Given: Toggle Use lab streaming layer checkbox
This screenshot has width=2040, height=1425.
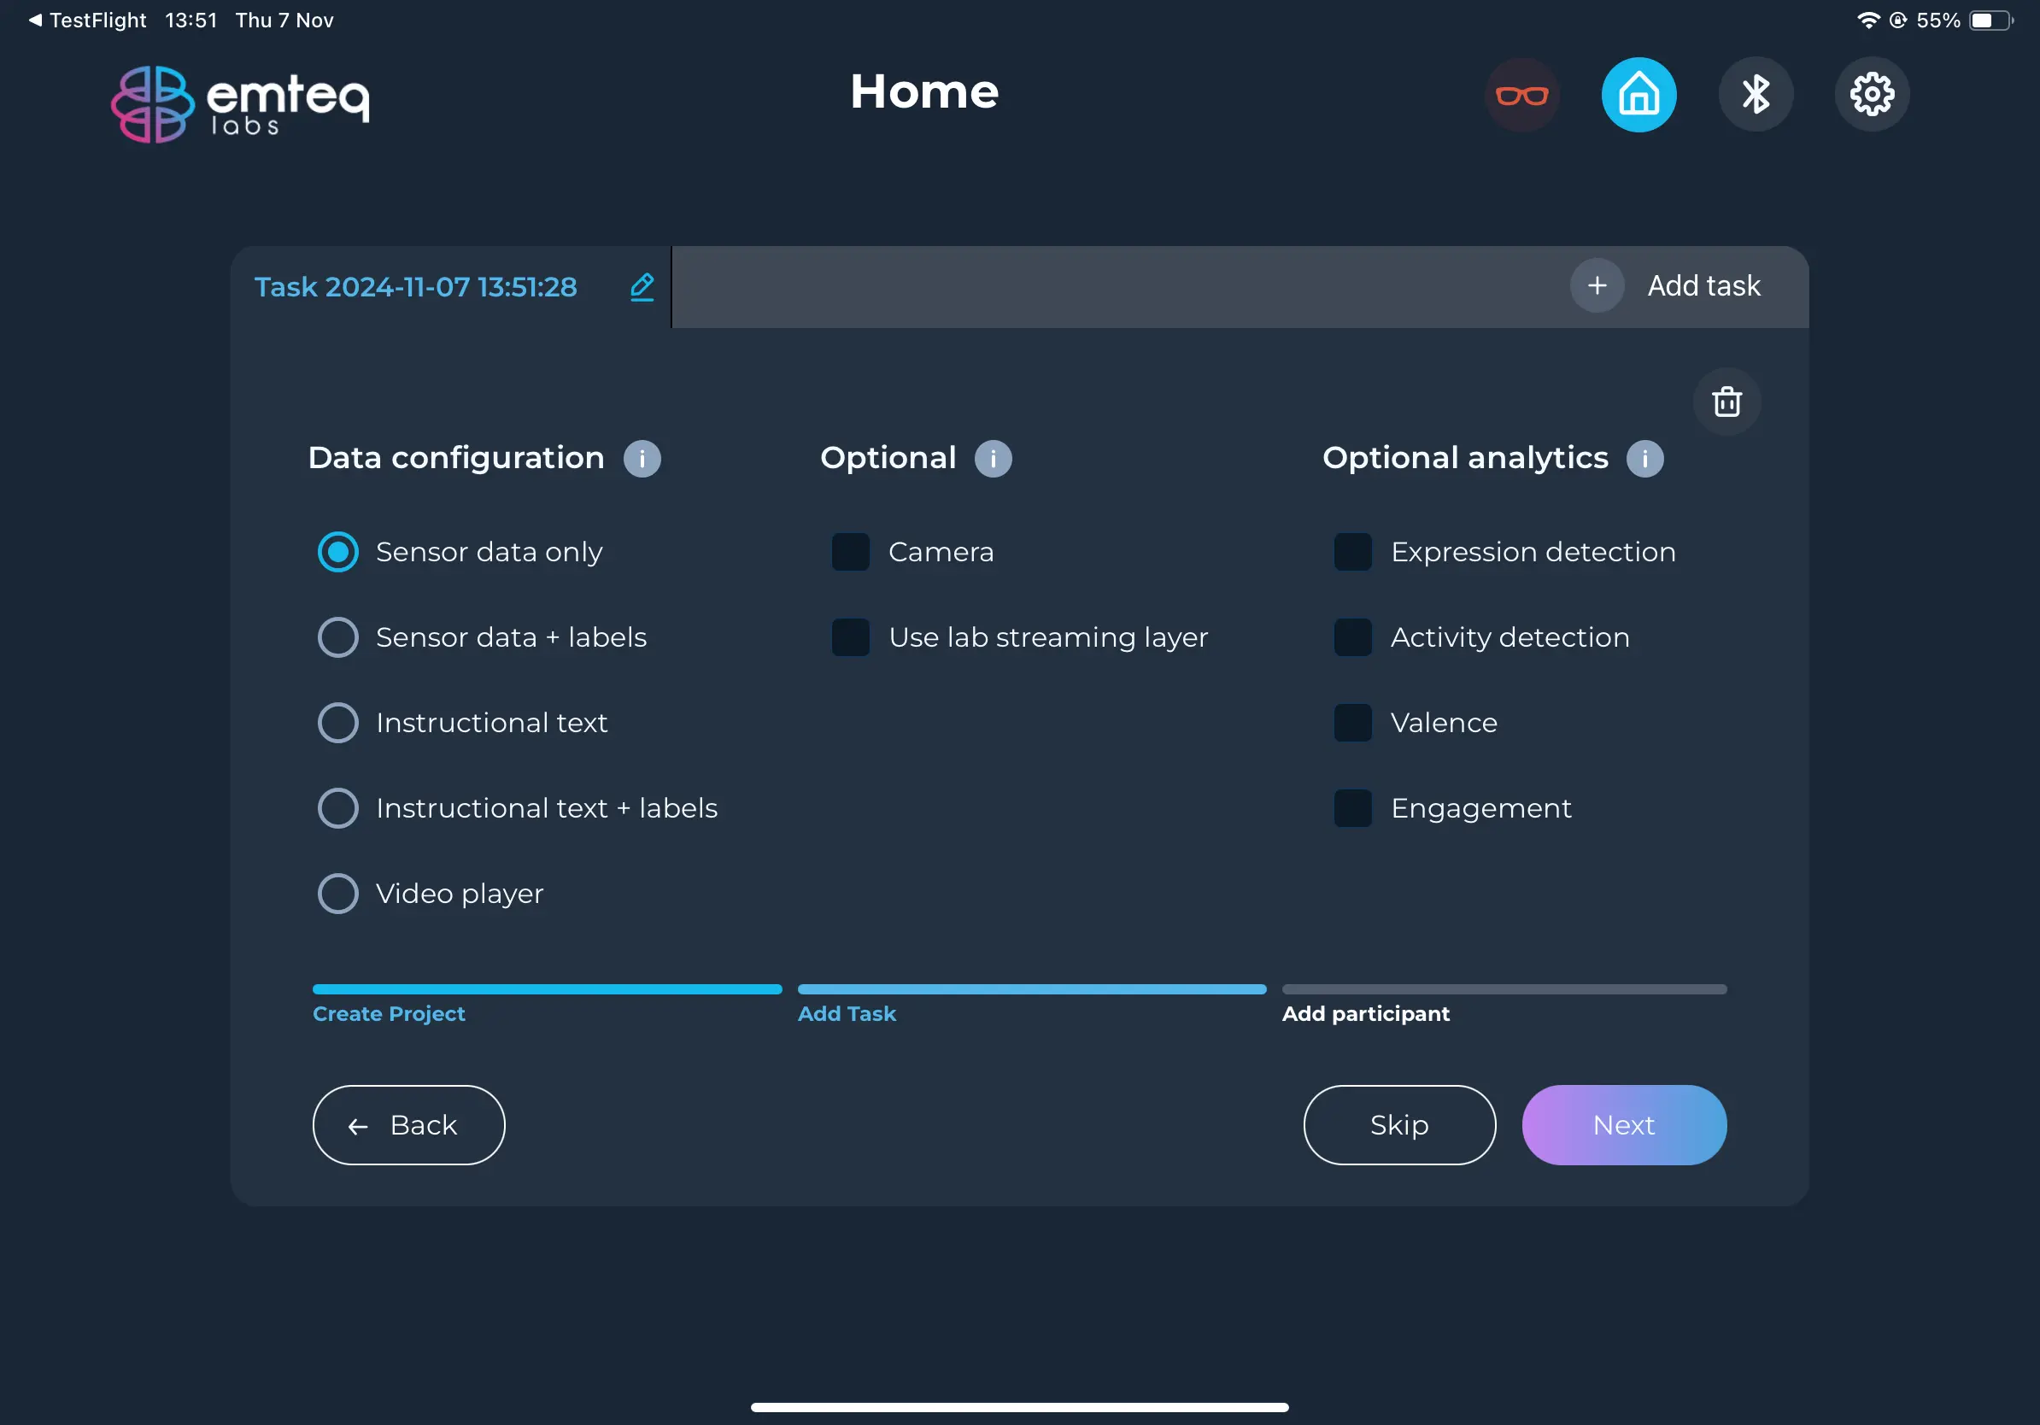Looking at the screenshot, I should pyautogui.click(x=851, y=637).
